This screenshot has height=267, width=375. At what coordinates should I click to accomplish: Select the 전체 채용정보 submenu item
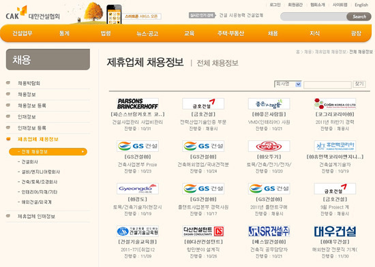click(48, 152)
